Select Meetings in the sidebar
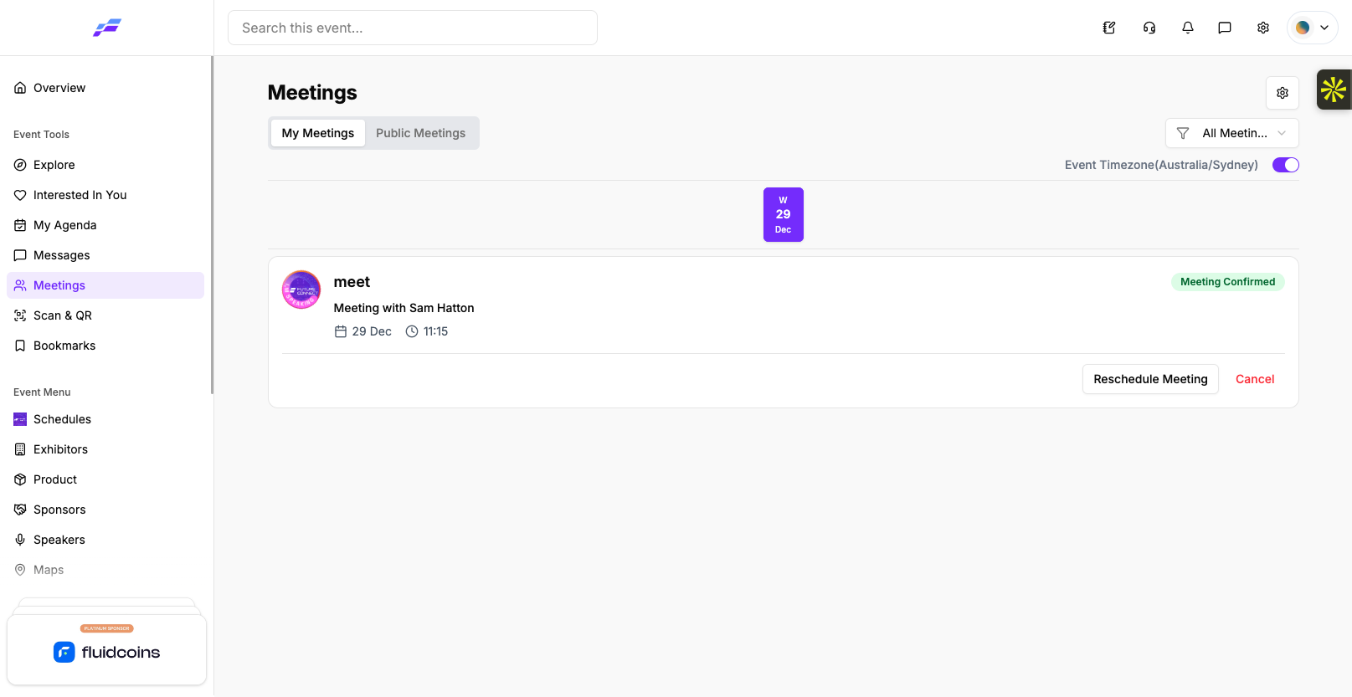Screen dimensions: 1352x697 pos(105,285)
